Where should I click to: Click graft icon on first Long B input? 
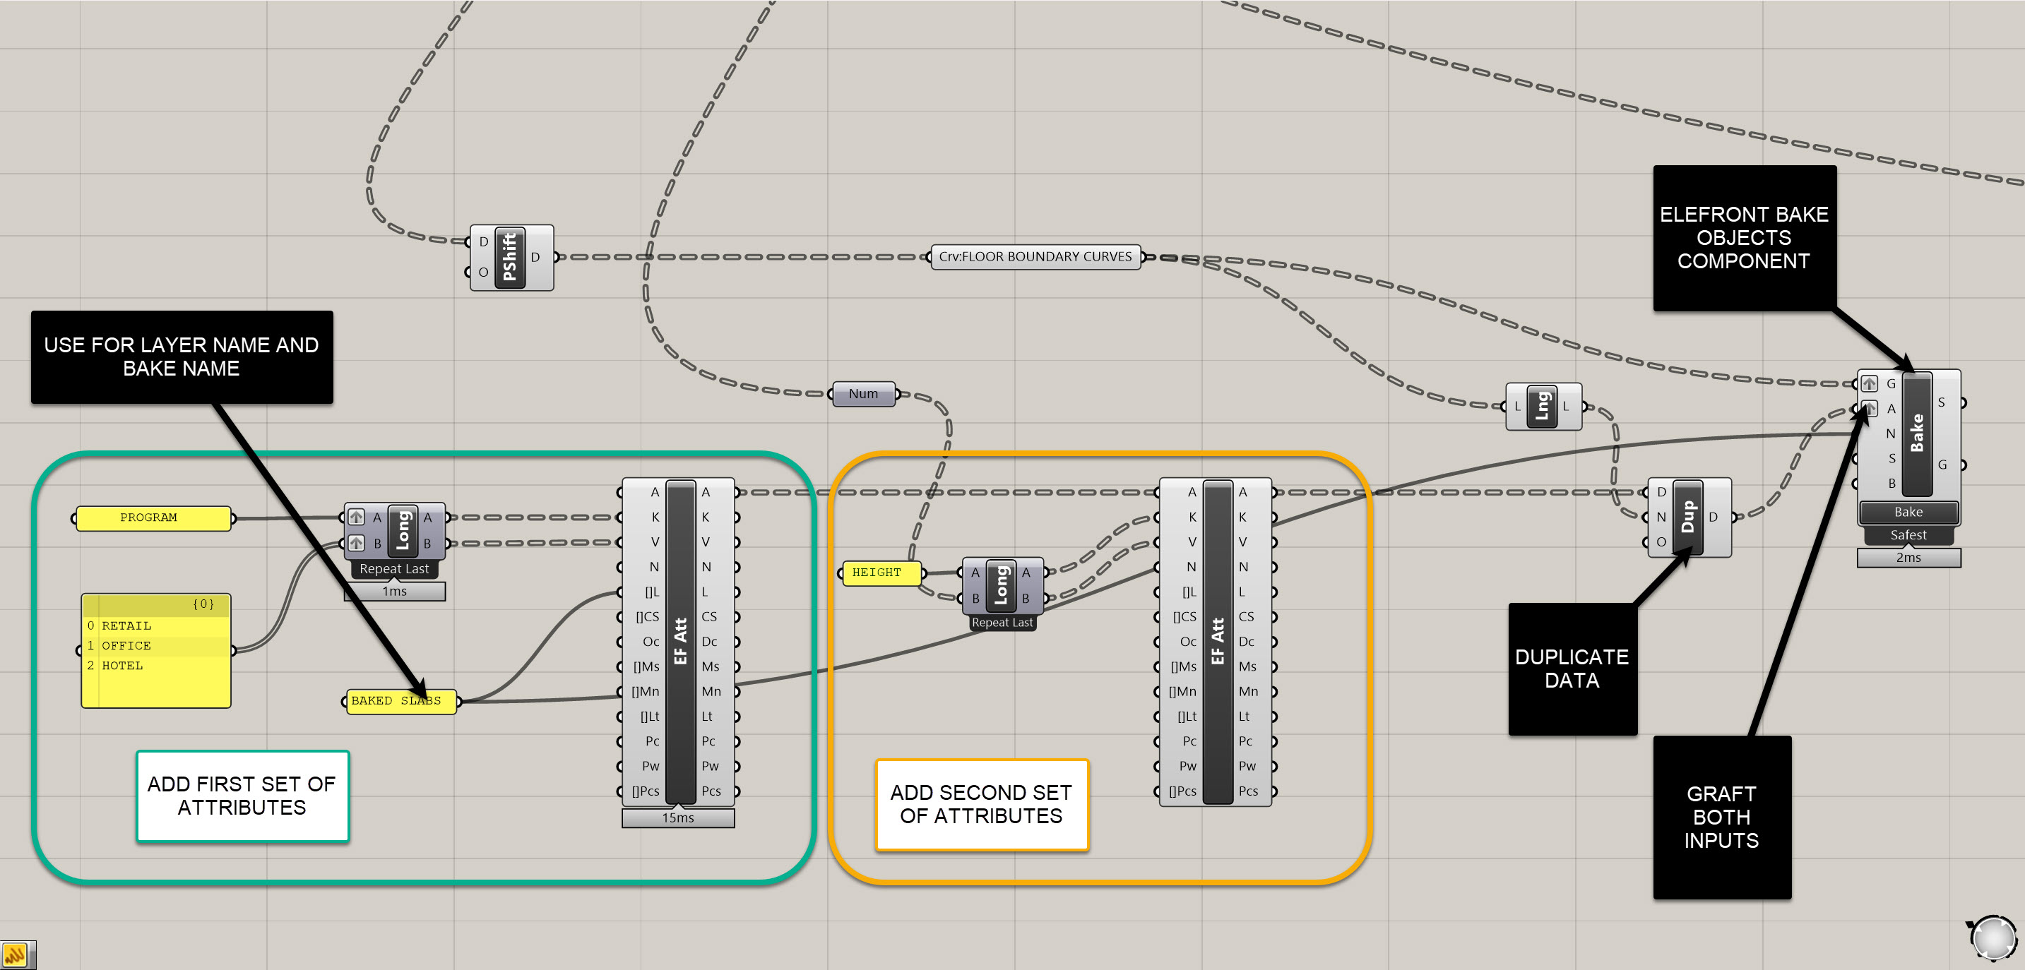tap(356, 543)
